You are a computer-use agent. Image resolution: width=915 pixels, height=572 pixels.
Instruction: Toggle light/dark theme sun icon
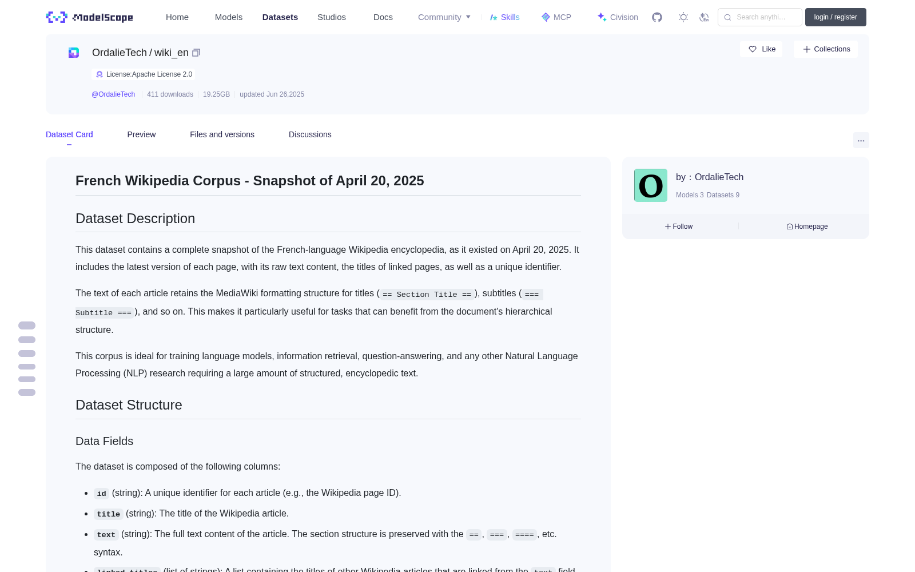(x=683, y=17)
